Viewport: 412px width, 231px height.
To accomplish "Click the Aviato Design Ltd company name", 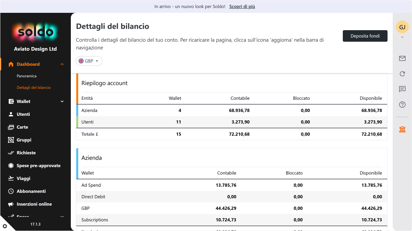I will pyautogui.click(x=35, y=49).
